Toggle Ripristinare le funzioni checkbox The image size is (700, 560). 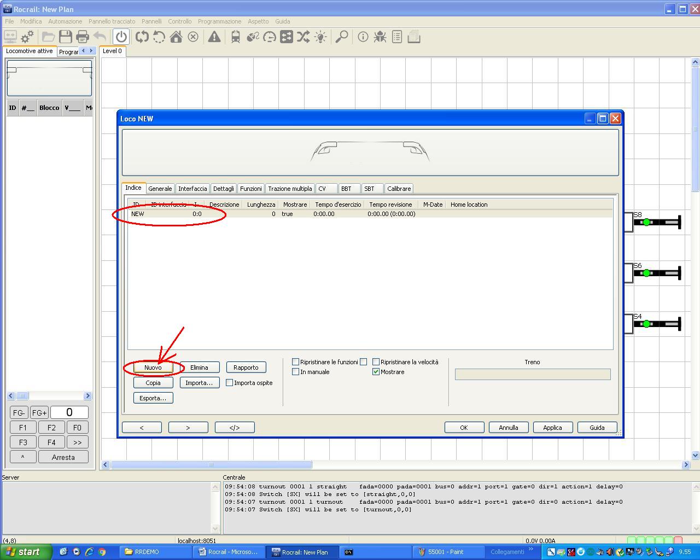pyautogui.click(x=295, y=362)
